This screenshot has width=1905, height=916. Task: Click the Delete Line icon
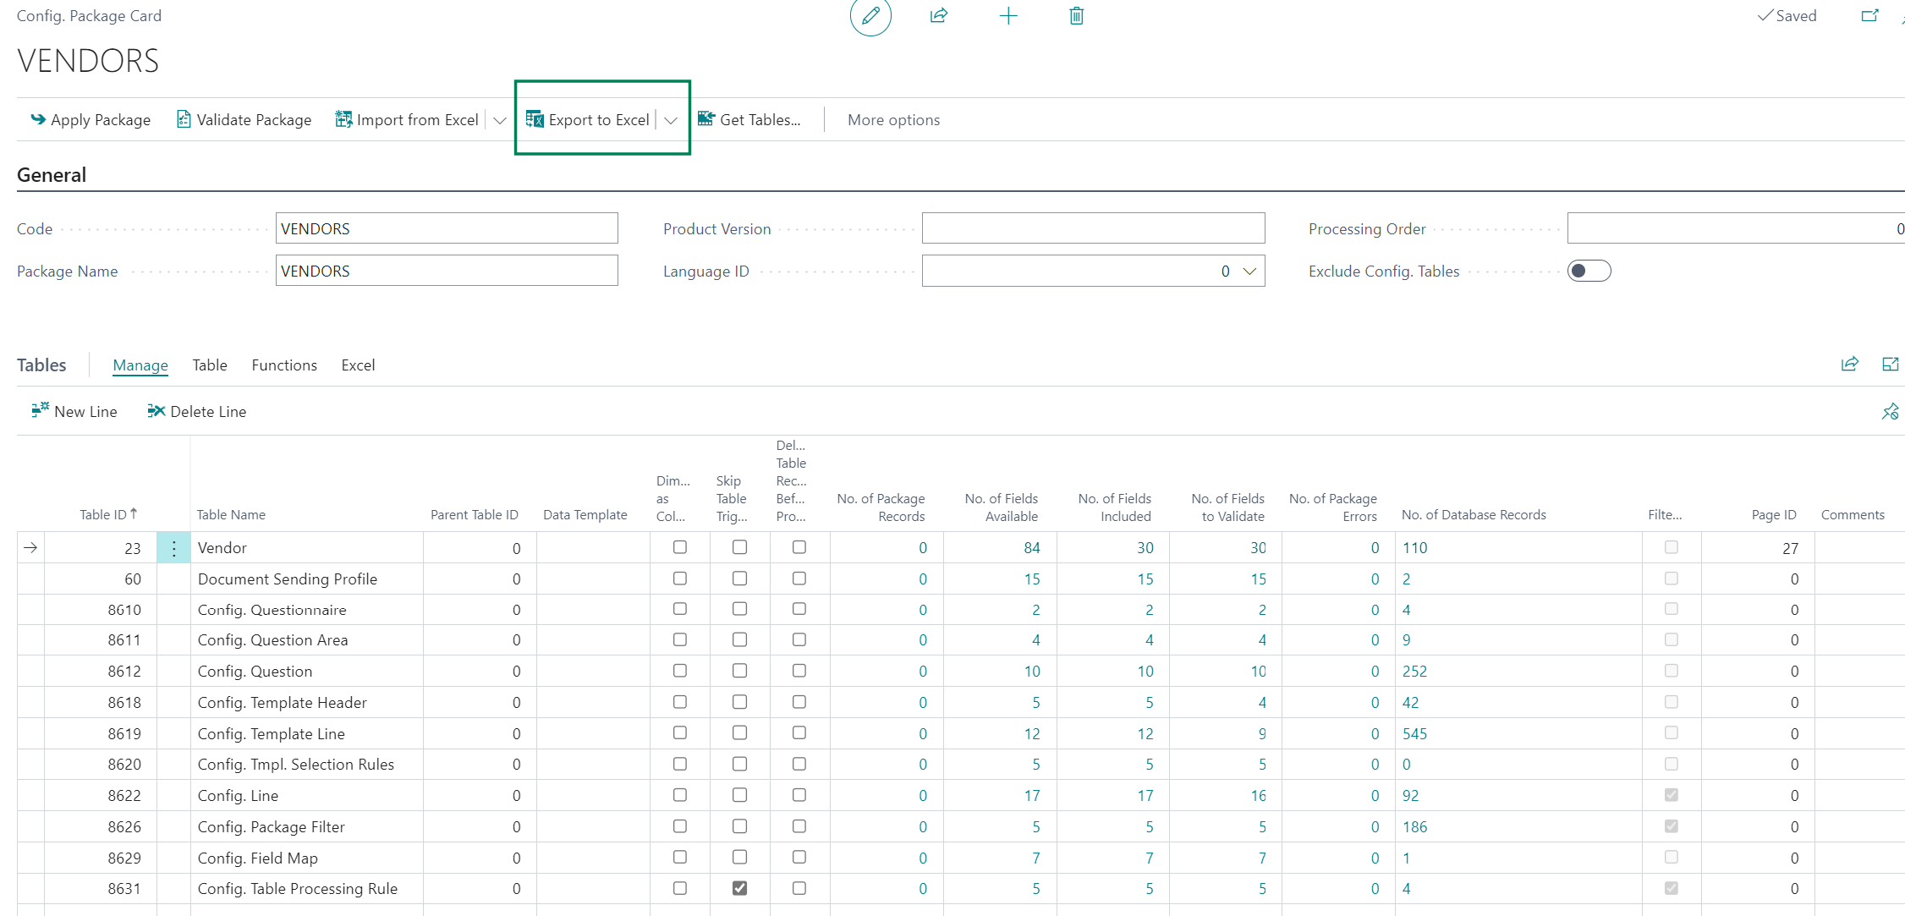[x=156, y=410]
